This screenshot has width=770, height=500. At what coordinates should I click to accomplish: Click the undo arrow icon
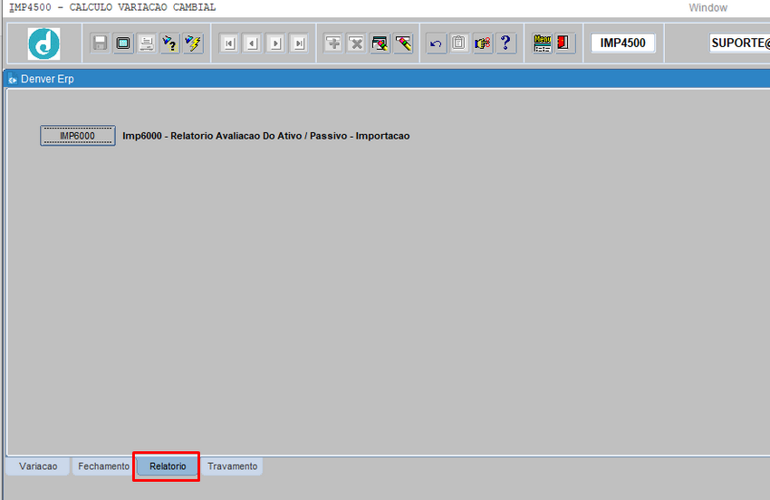[437, 43]
